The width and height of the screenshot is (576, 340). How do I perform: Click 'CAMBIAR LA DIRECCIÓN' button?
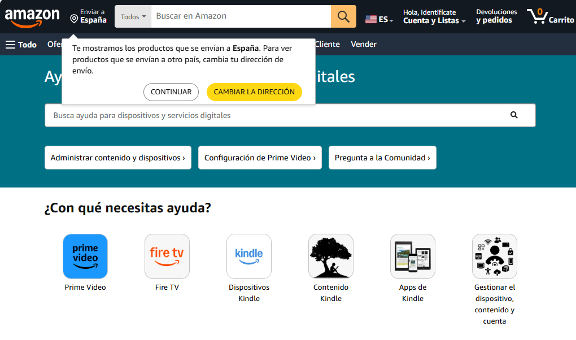(254, 92)
